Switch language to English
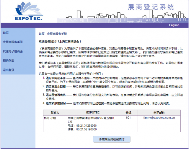The width and height of the screenshot is (189, 149). (174, 25)
